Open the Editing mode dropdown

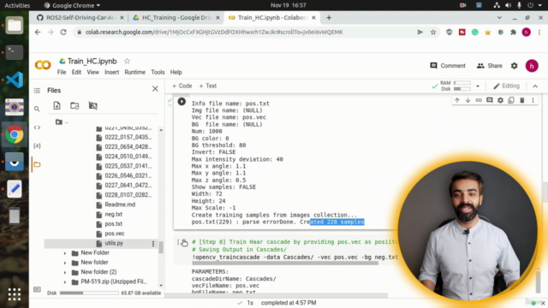pyautogui.click(x=507, y=86)
